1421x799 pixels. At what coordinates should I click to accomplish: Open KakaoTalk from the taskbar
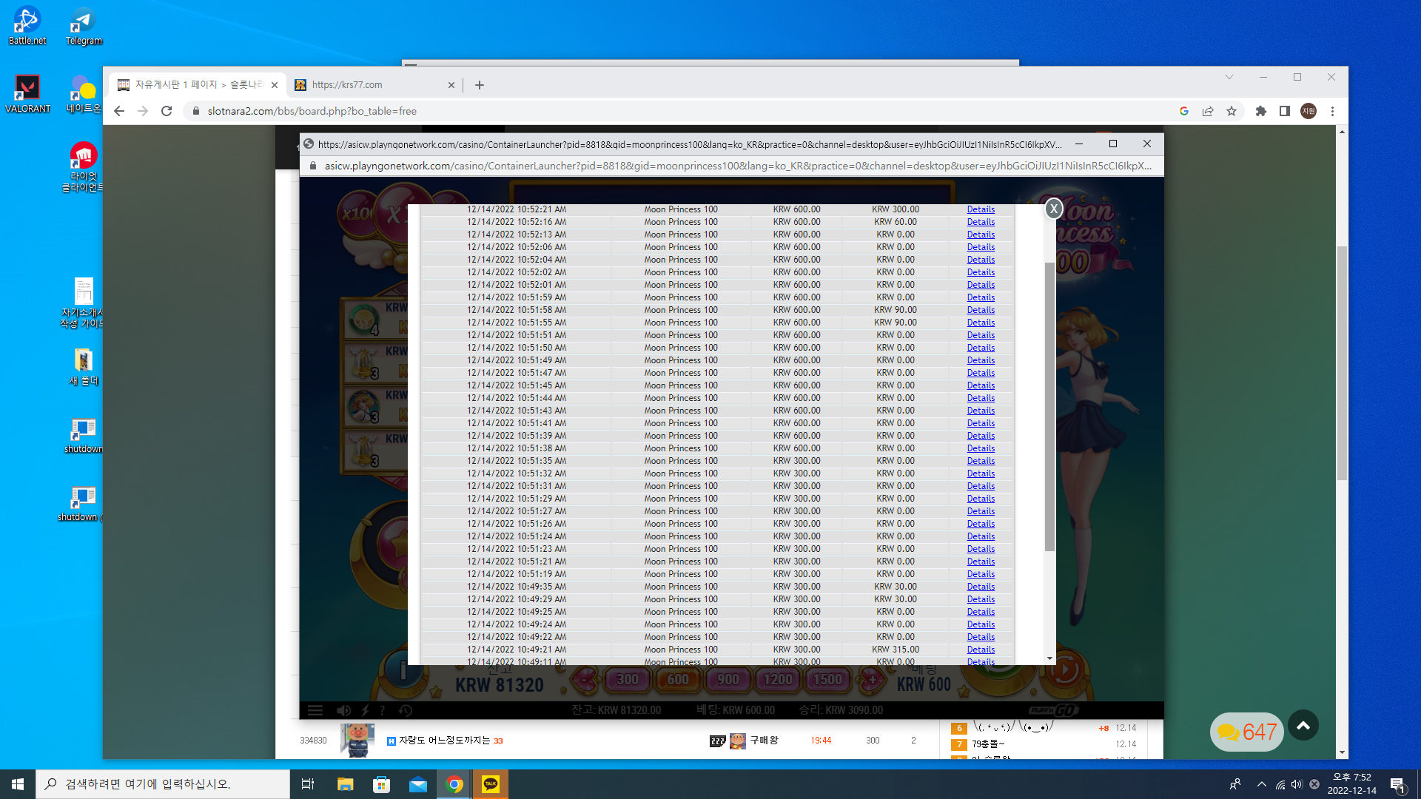(x=491, y=784)
